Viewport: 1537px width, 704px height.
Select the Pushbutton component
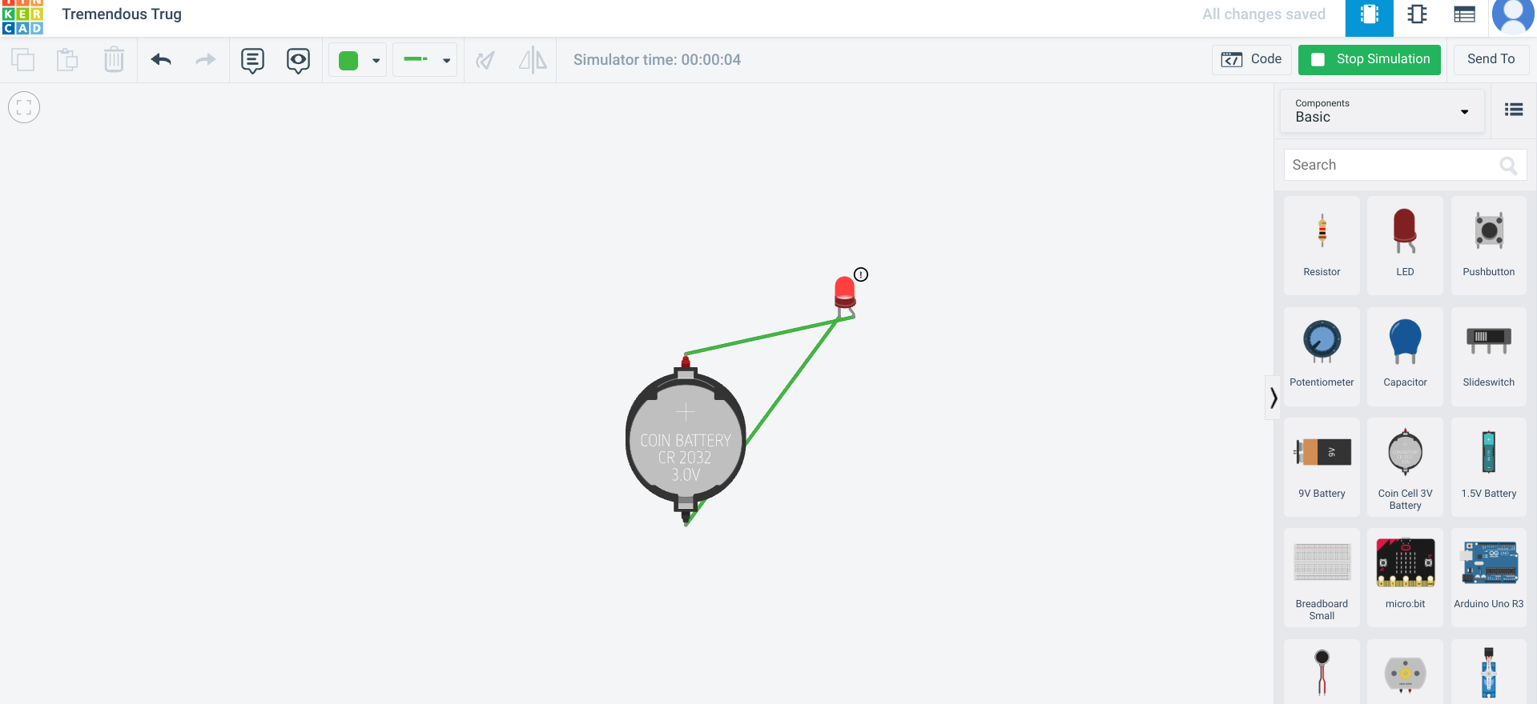[x=1488, y=246]
